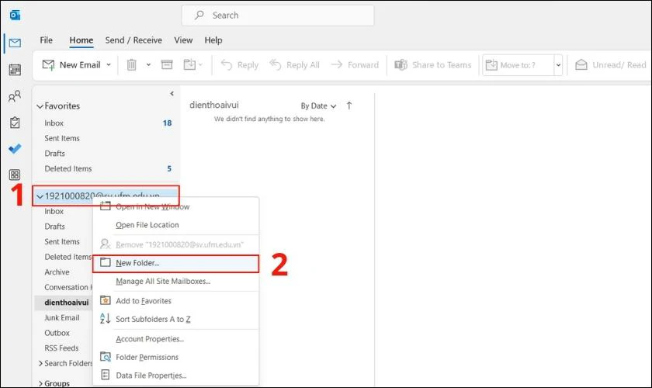Click the Archive box icon in ribbon
652x388 pixels.
tap(167, 64)
